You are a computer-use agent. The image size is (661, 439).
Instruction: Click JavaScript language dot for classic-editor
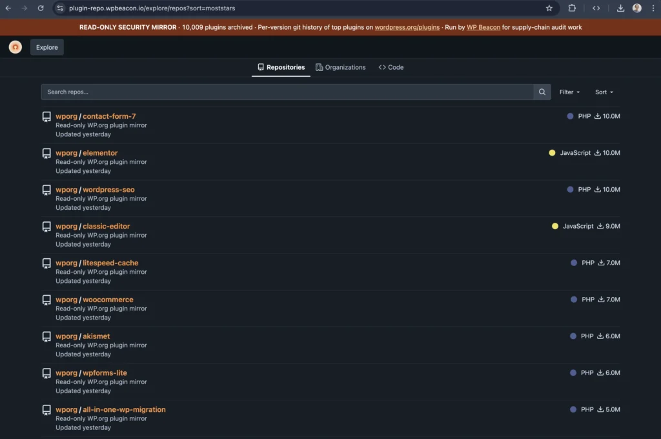click(x=554, y=226)
